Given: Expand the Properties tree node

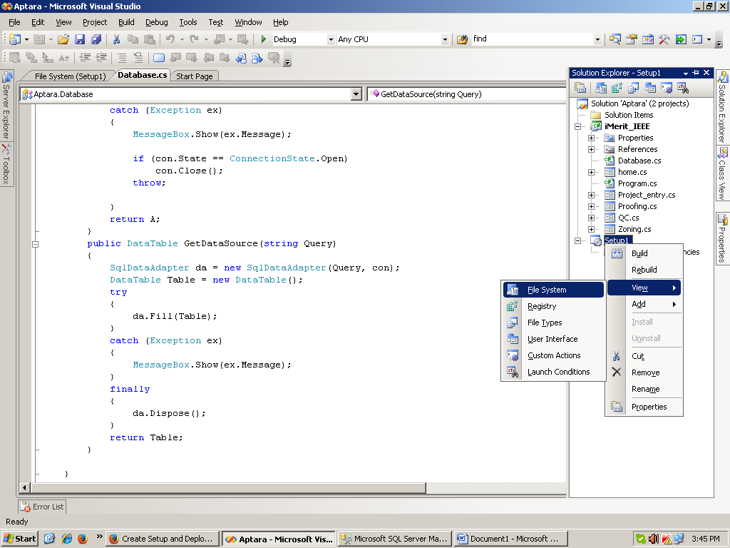Looking at the screenshot, I should click(x=591, y=138).
